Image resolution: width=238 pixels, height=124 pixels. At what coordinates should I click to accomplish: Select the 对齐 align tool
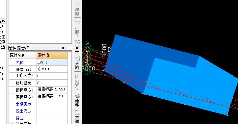coord(77,82)
